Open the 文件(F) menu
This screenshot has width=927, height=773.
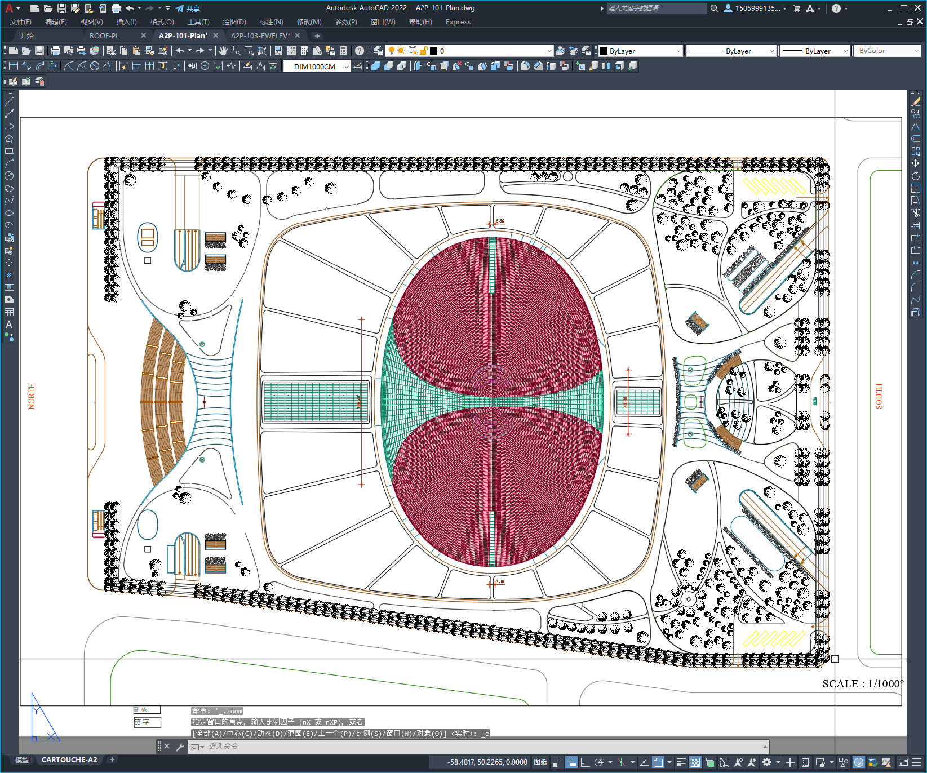pyautogui.click(x=21, y=22)
